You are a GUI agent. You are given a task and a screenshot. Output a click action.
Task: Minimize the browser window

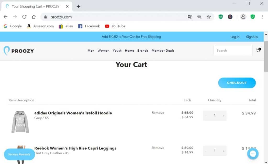tap(235, 3)
